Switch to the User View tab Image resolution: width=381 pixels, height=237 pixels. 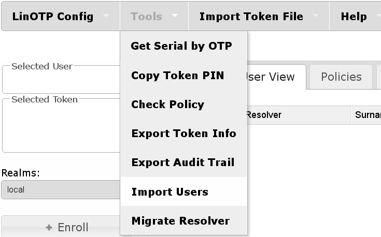(x=270, y=77)
